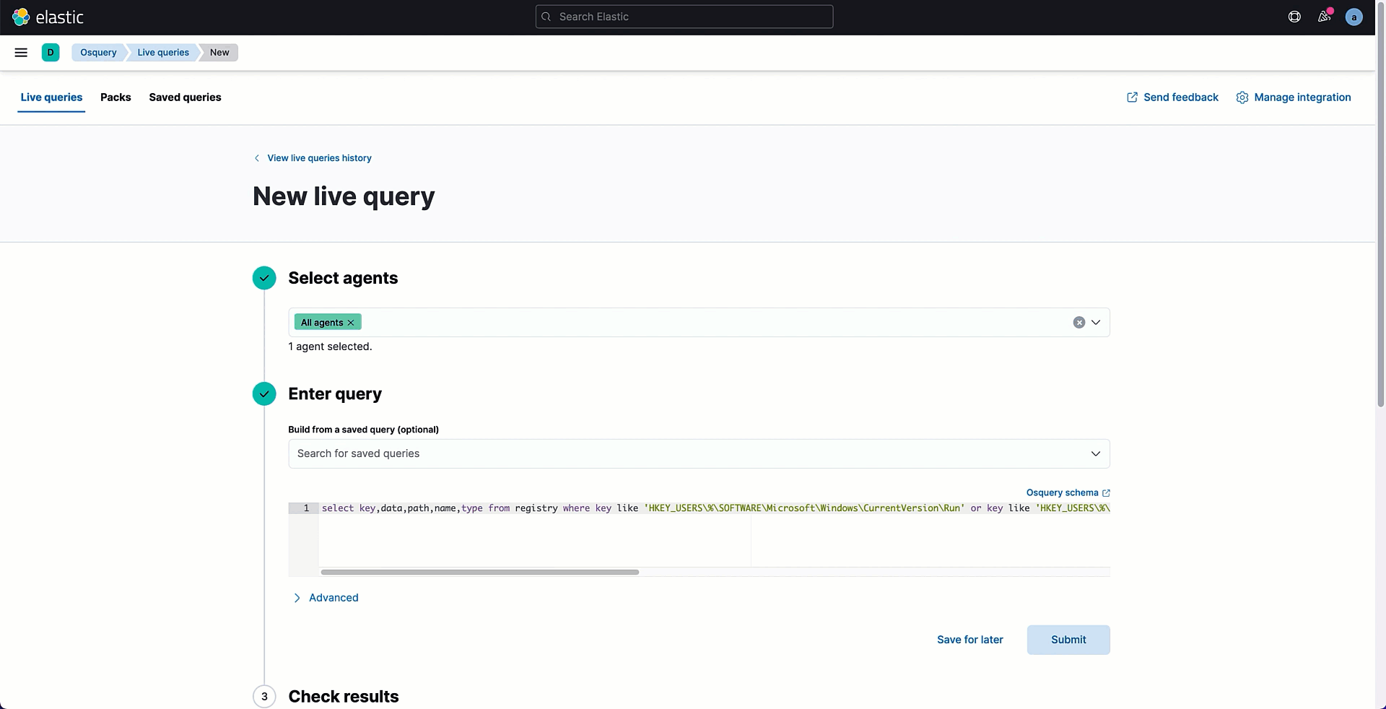Click the Elastic logo
The image size is (1386, 709).
(48, 17)
